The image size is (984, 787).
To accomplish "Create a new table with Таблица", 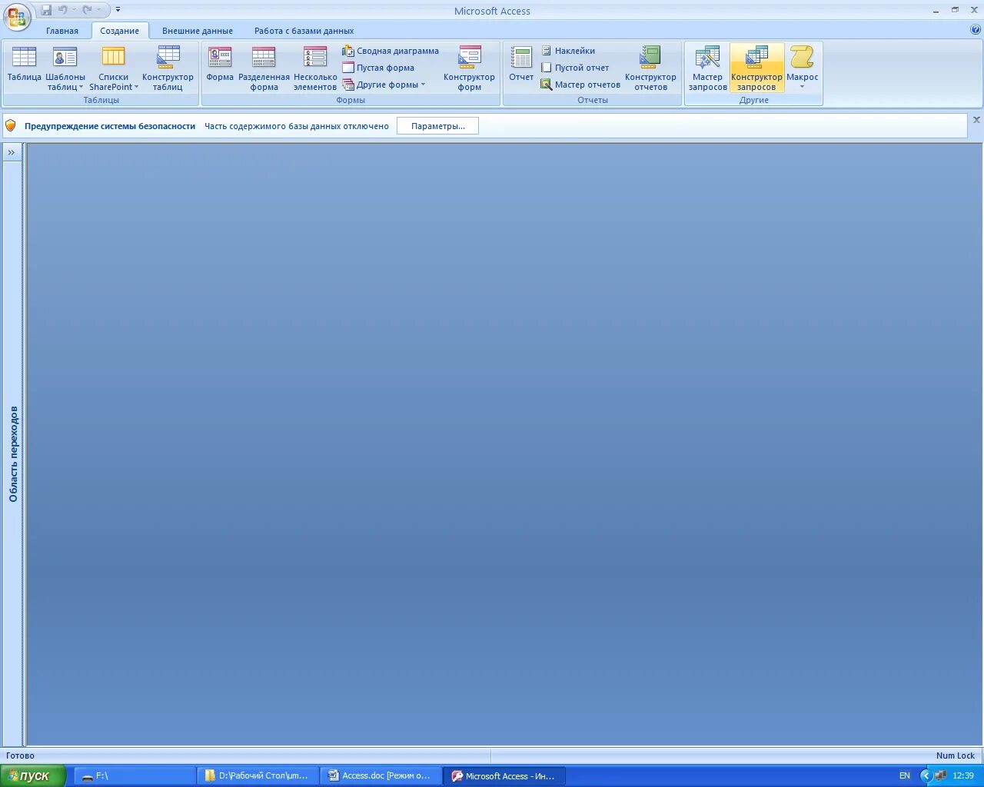I will tap(24, 68).
